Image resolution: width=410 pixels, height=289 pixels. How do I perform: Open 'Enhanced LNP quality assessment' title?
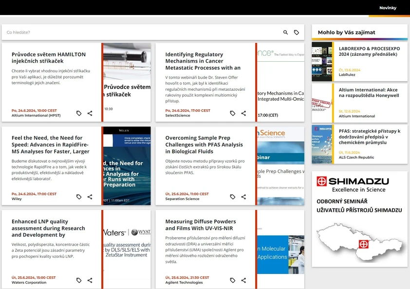click(x=48, y=228)
